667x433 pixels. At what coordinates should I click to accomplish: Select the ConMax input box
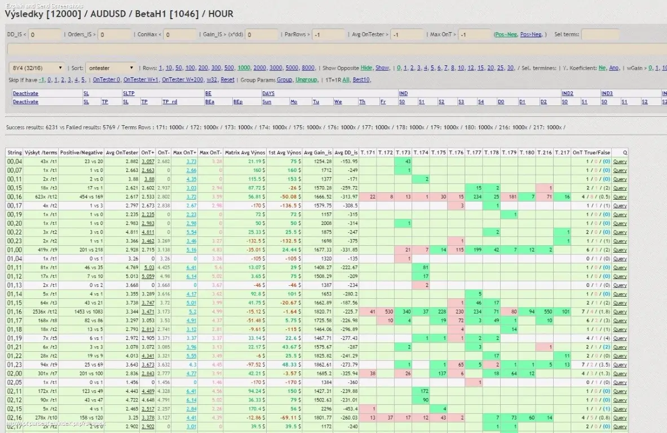(180, 34)
